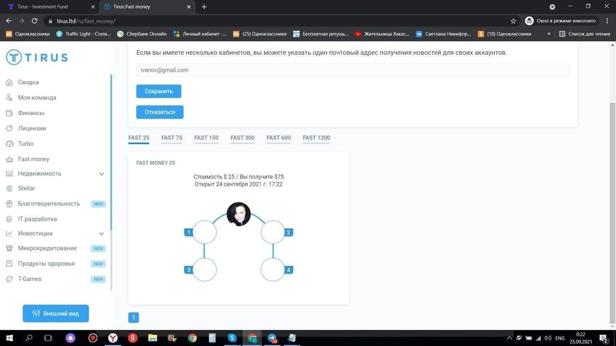Click the Финансы wallet icon

(x=9, y=113)
